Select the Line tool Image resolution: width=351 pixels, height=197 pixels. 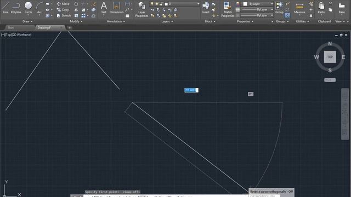tap(5, 7)
